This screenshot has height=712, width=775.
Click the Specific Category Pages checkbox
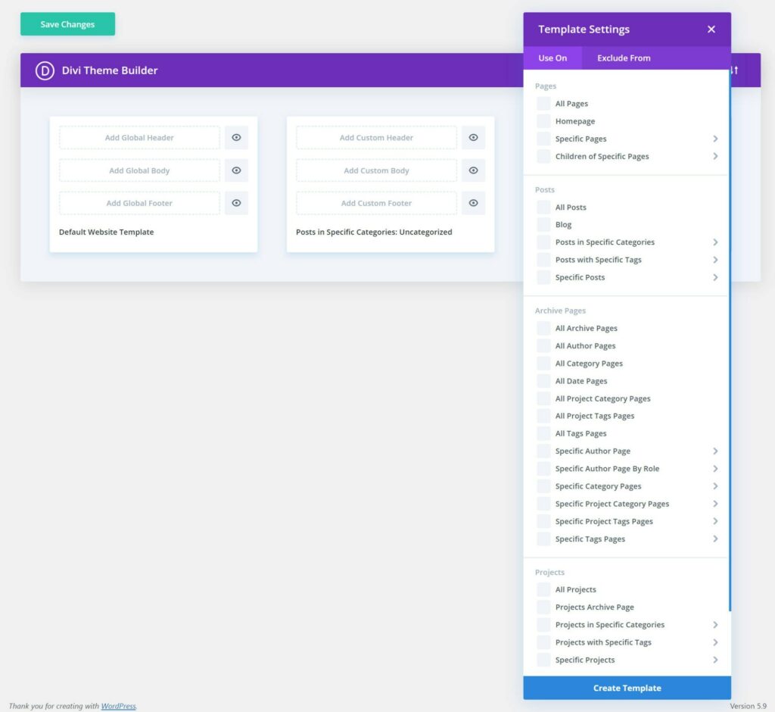[543, 486]
